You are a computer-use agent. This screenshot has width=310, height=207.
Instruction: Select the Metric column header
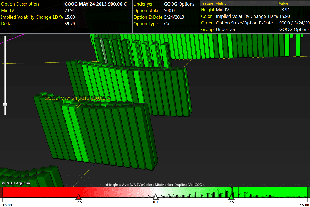pos(221,3)
